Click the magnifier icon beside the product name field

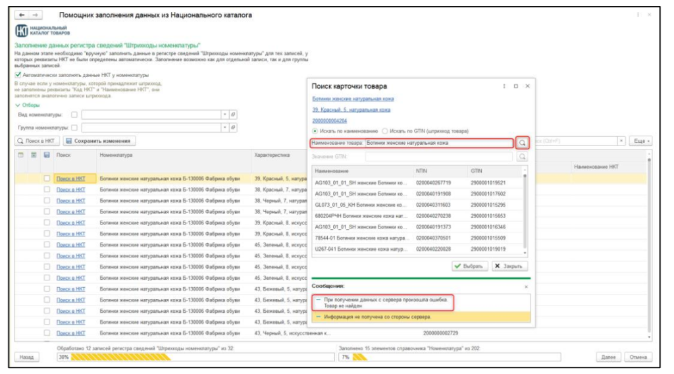coord(523,142)
